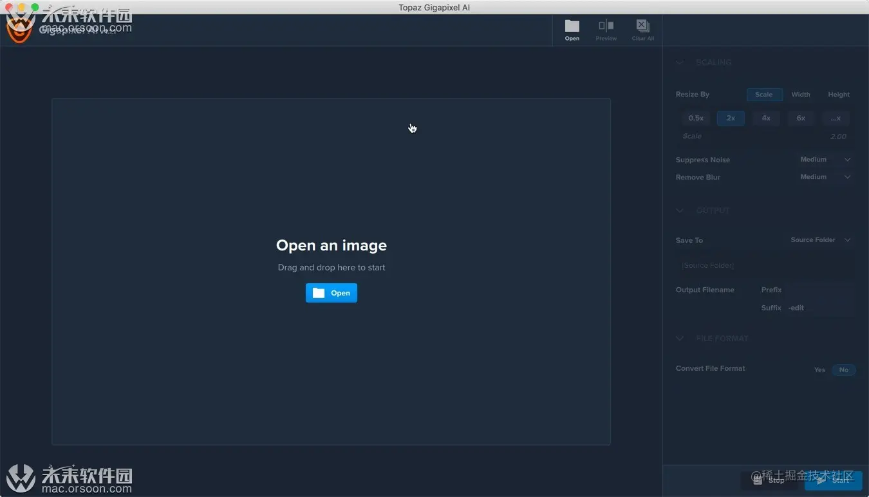Click the "Output Filename" label
The width and height of the screenshot is (869, 497).
[x=705, y=290]
